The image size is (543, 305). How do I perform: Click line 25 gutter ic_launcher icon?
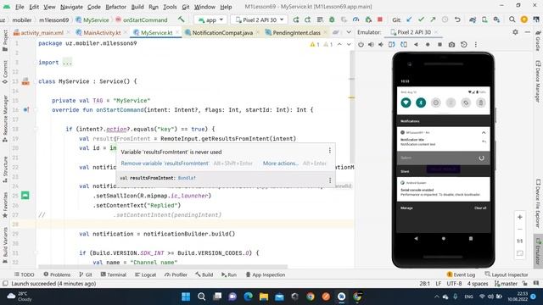[x=25, y=196]
